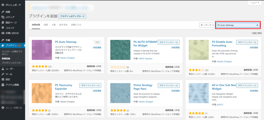
Task: Click the プラグインを追加 page heading
Action: pyautogui.click(x=43, y=16)
